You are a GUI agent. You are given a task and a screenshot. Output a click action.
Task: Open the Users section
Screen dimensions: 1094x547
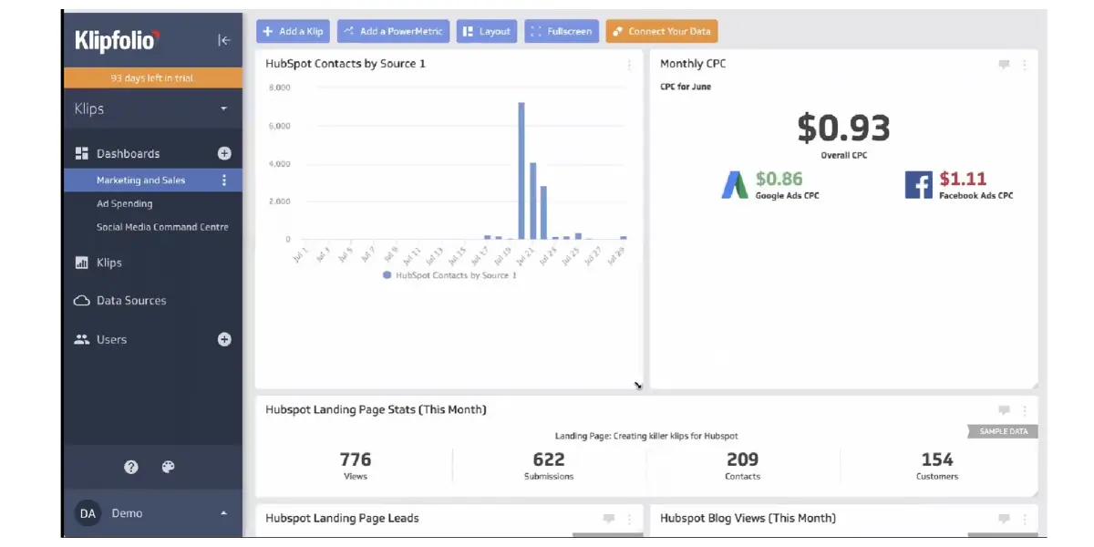click(111, 339)
